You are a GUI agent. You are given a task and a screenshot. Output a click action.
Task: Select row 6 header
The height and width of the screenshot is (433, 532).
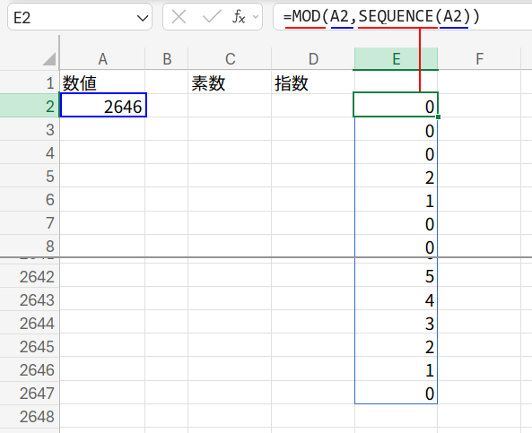pyautogui.click(x=30, y=199)
